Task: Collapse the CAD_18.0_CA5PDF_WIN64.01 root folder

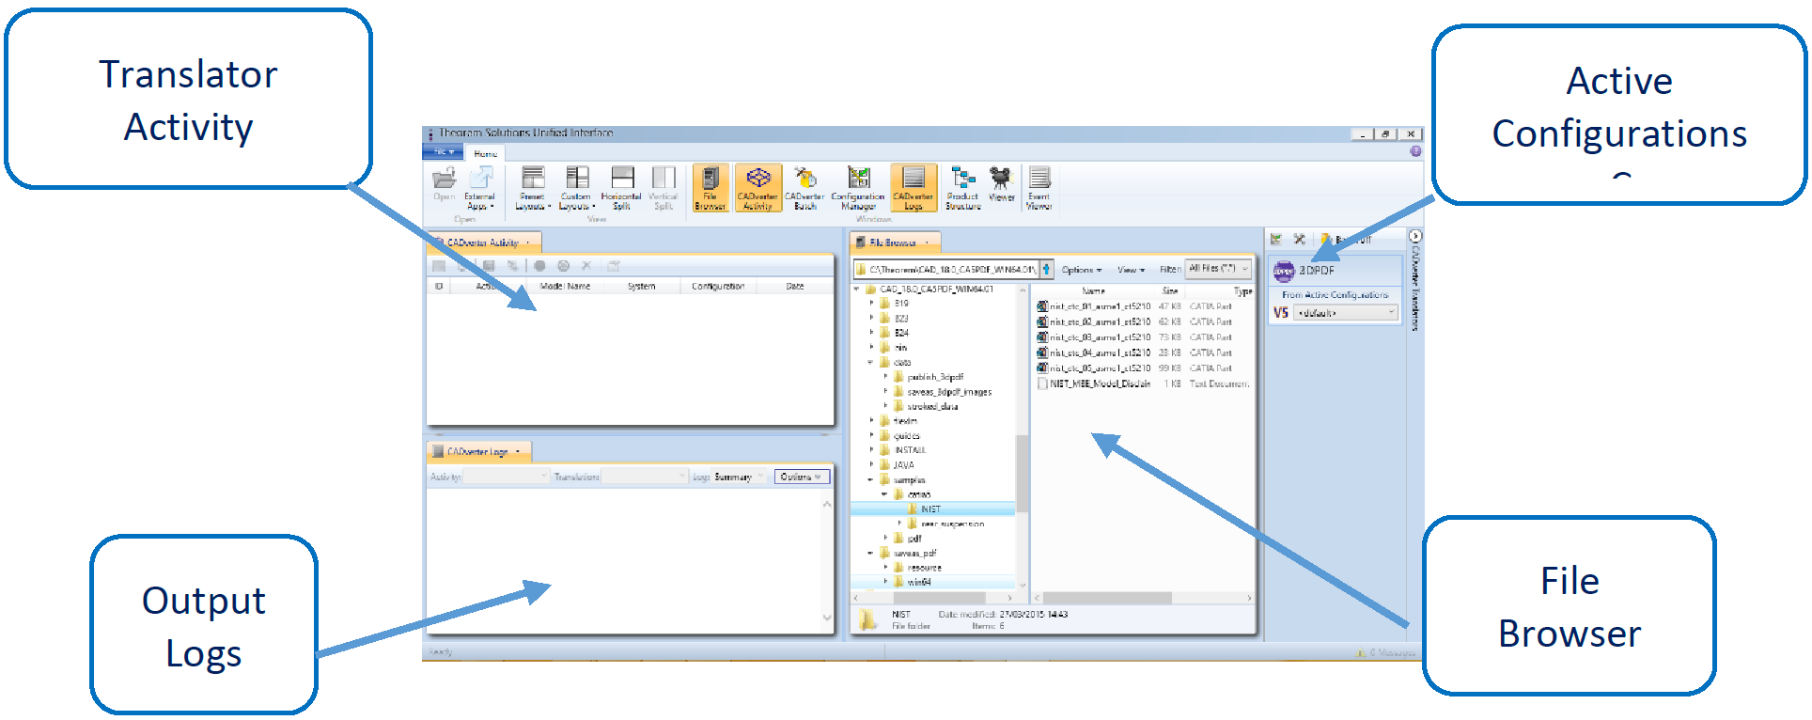Action: tap(857, 290)
